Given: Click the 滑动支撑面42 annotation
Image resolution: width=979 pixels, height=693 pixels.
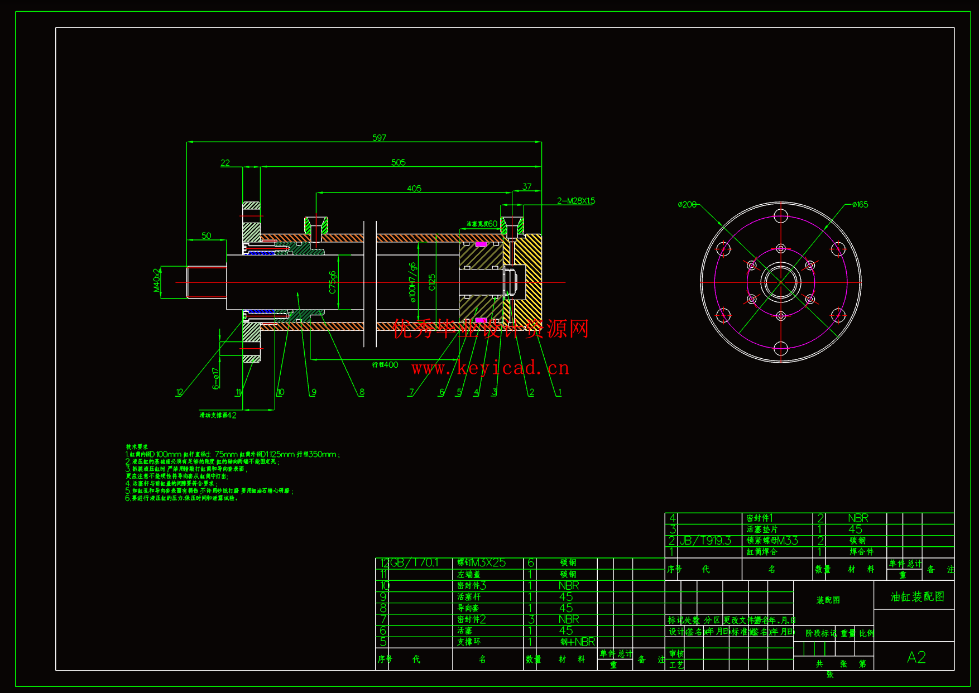Looking at the screenshot, I should pos(218,415).
